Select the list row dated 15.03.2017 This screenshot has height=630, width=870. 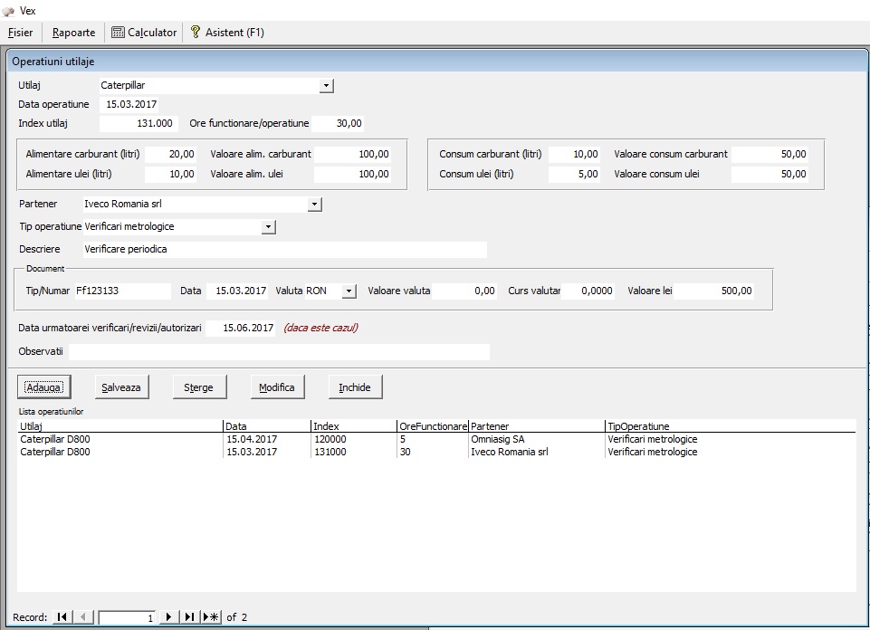tap(436, 452)
